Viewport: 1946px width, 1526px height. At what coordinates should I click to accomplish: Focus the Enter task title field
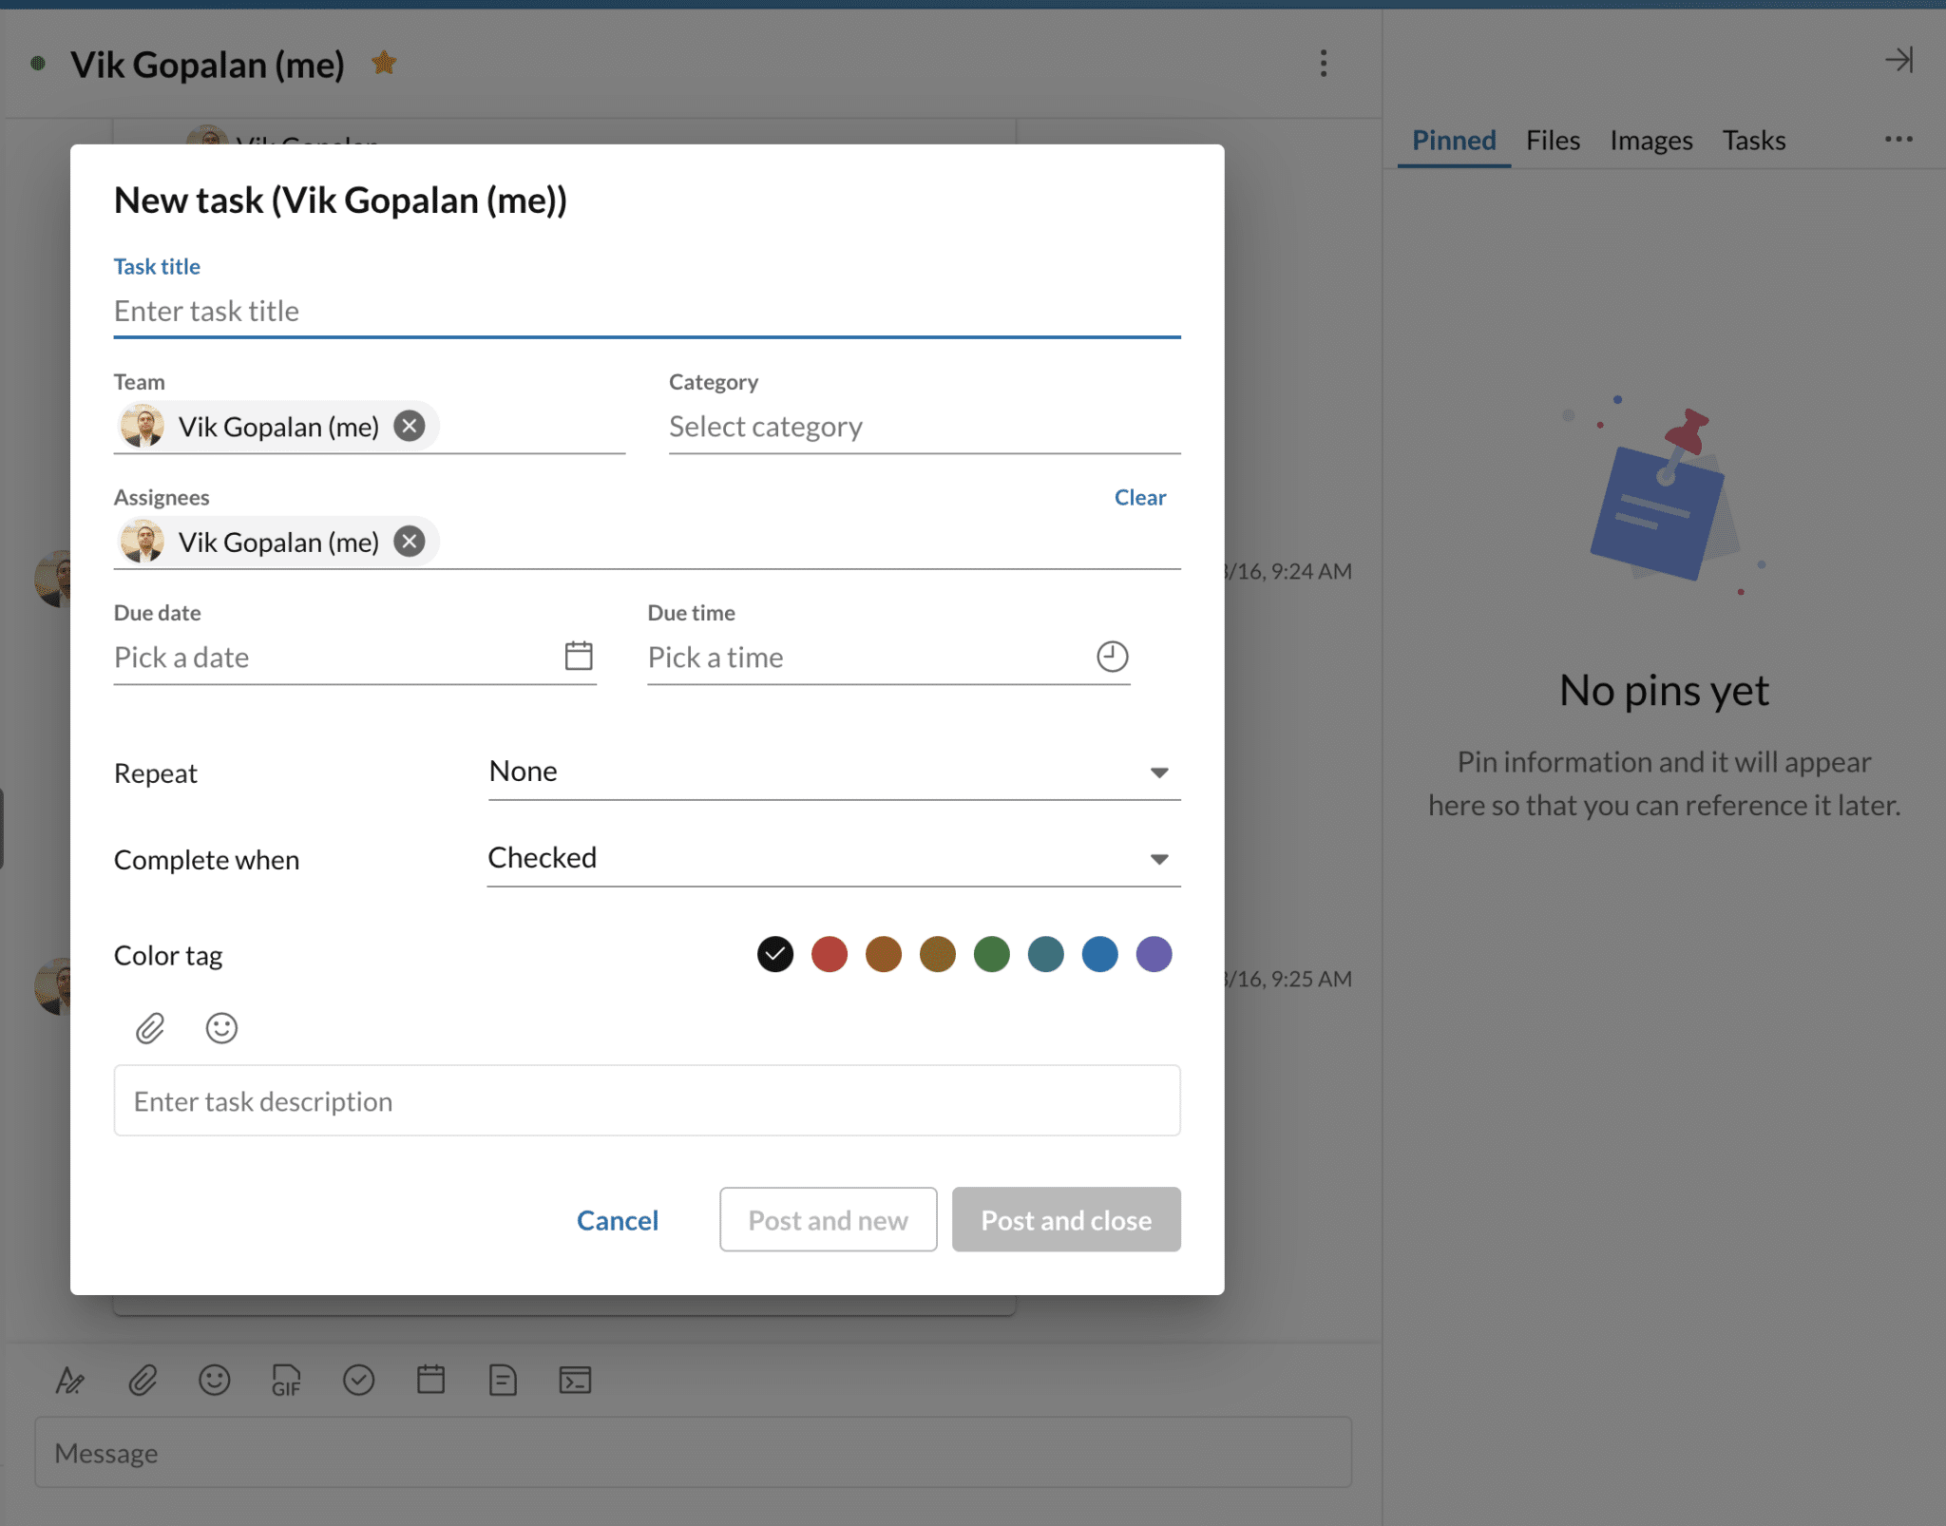(x=646, y=312)
